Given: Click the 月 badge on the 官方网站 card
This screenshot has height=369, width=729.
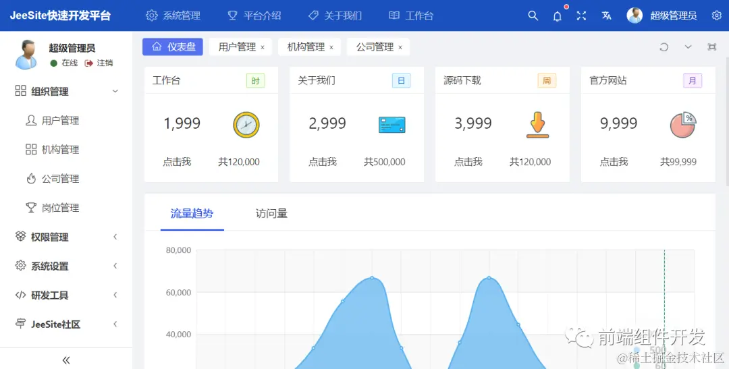Looking at the screenshot, I should pyautogui.click(x=693, y=81).
